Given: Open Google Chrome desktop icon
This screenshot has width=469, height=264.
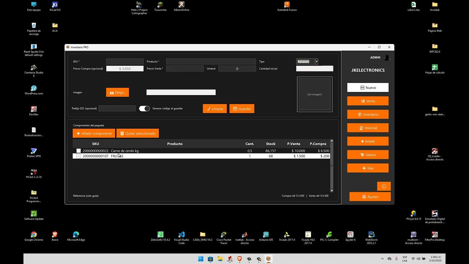Looking at the screenshot, I should pyautogui.click(x=34, y=236).
